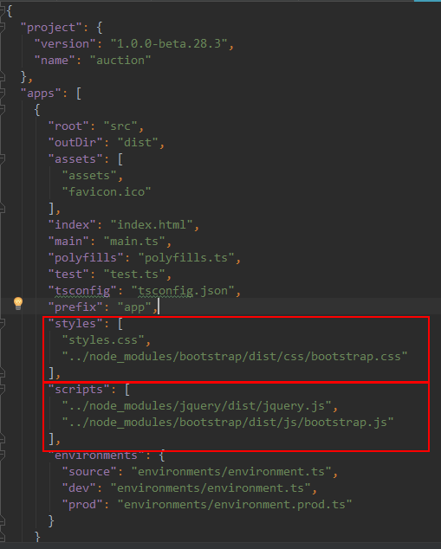Image resolution: width=441 pixels, height=549 pixels.
Task: Click the "favicon.ico" entry
Action: [x=107, y=192]
